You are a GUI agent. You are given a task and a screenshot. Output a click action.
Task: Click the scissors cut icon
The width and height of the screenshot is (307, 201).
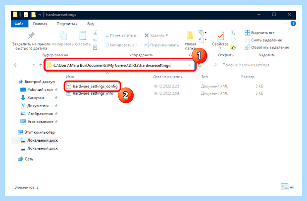[95, 33]
